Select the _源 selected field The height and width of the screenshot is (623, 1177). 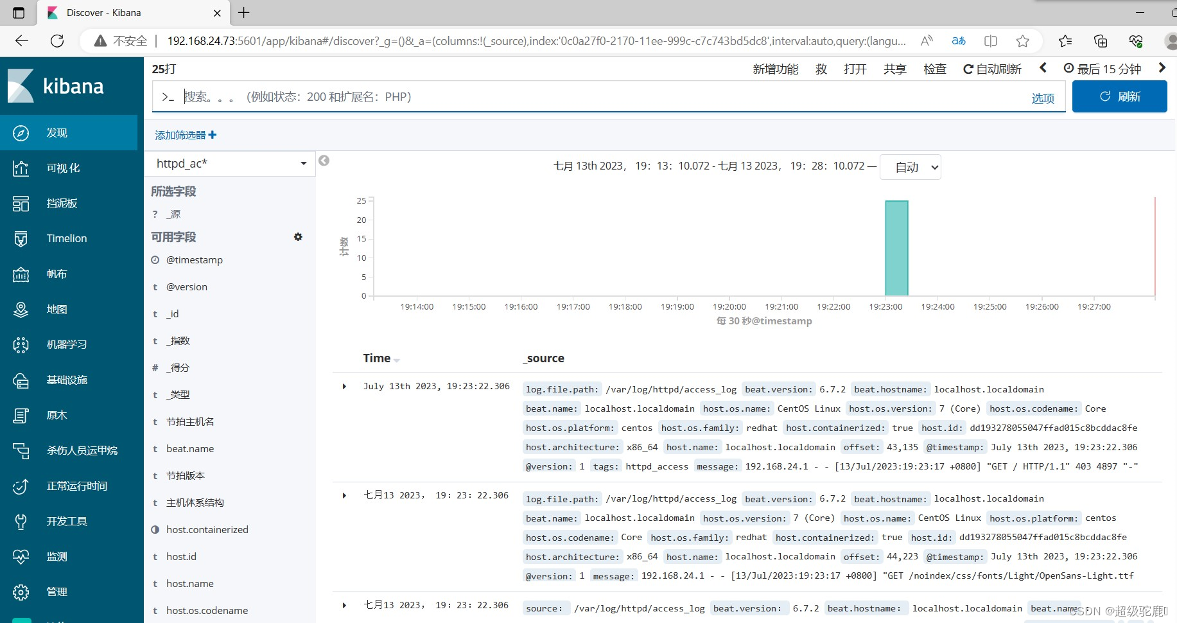(173, 215)
